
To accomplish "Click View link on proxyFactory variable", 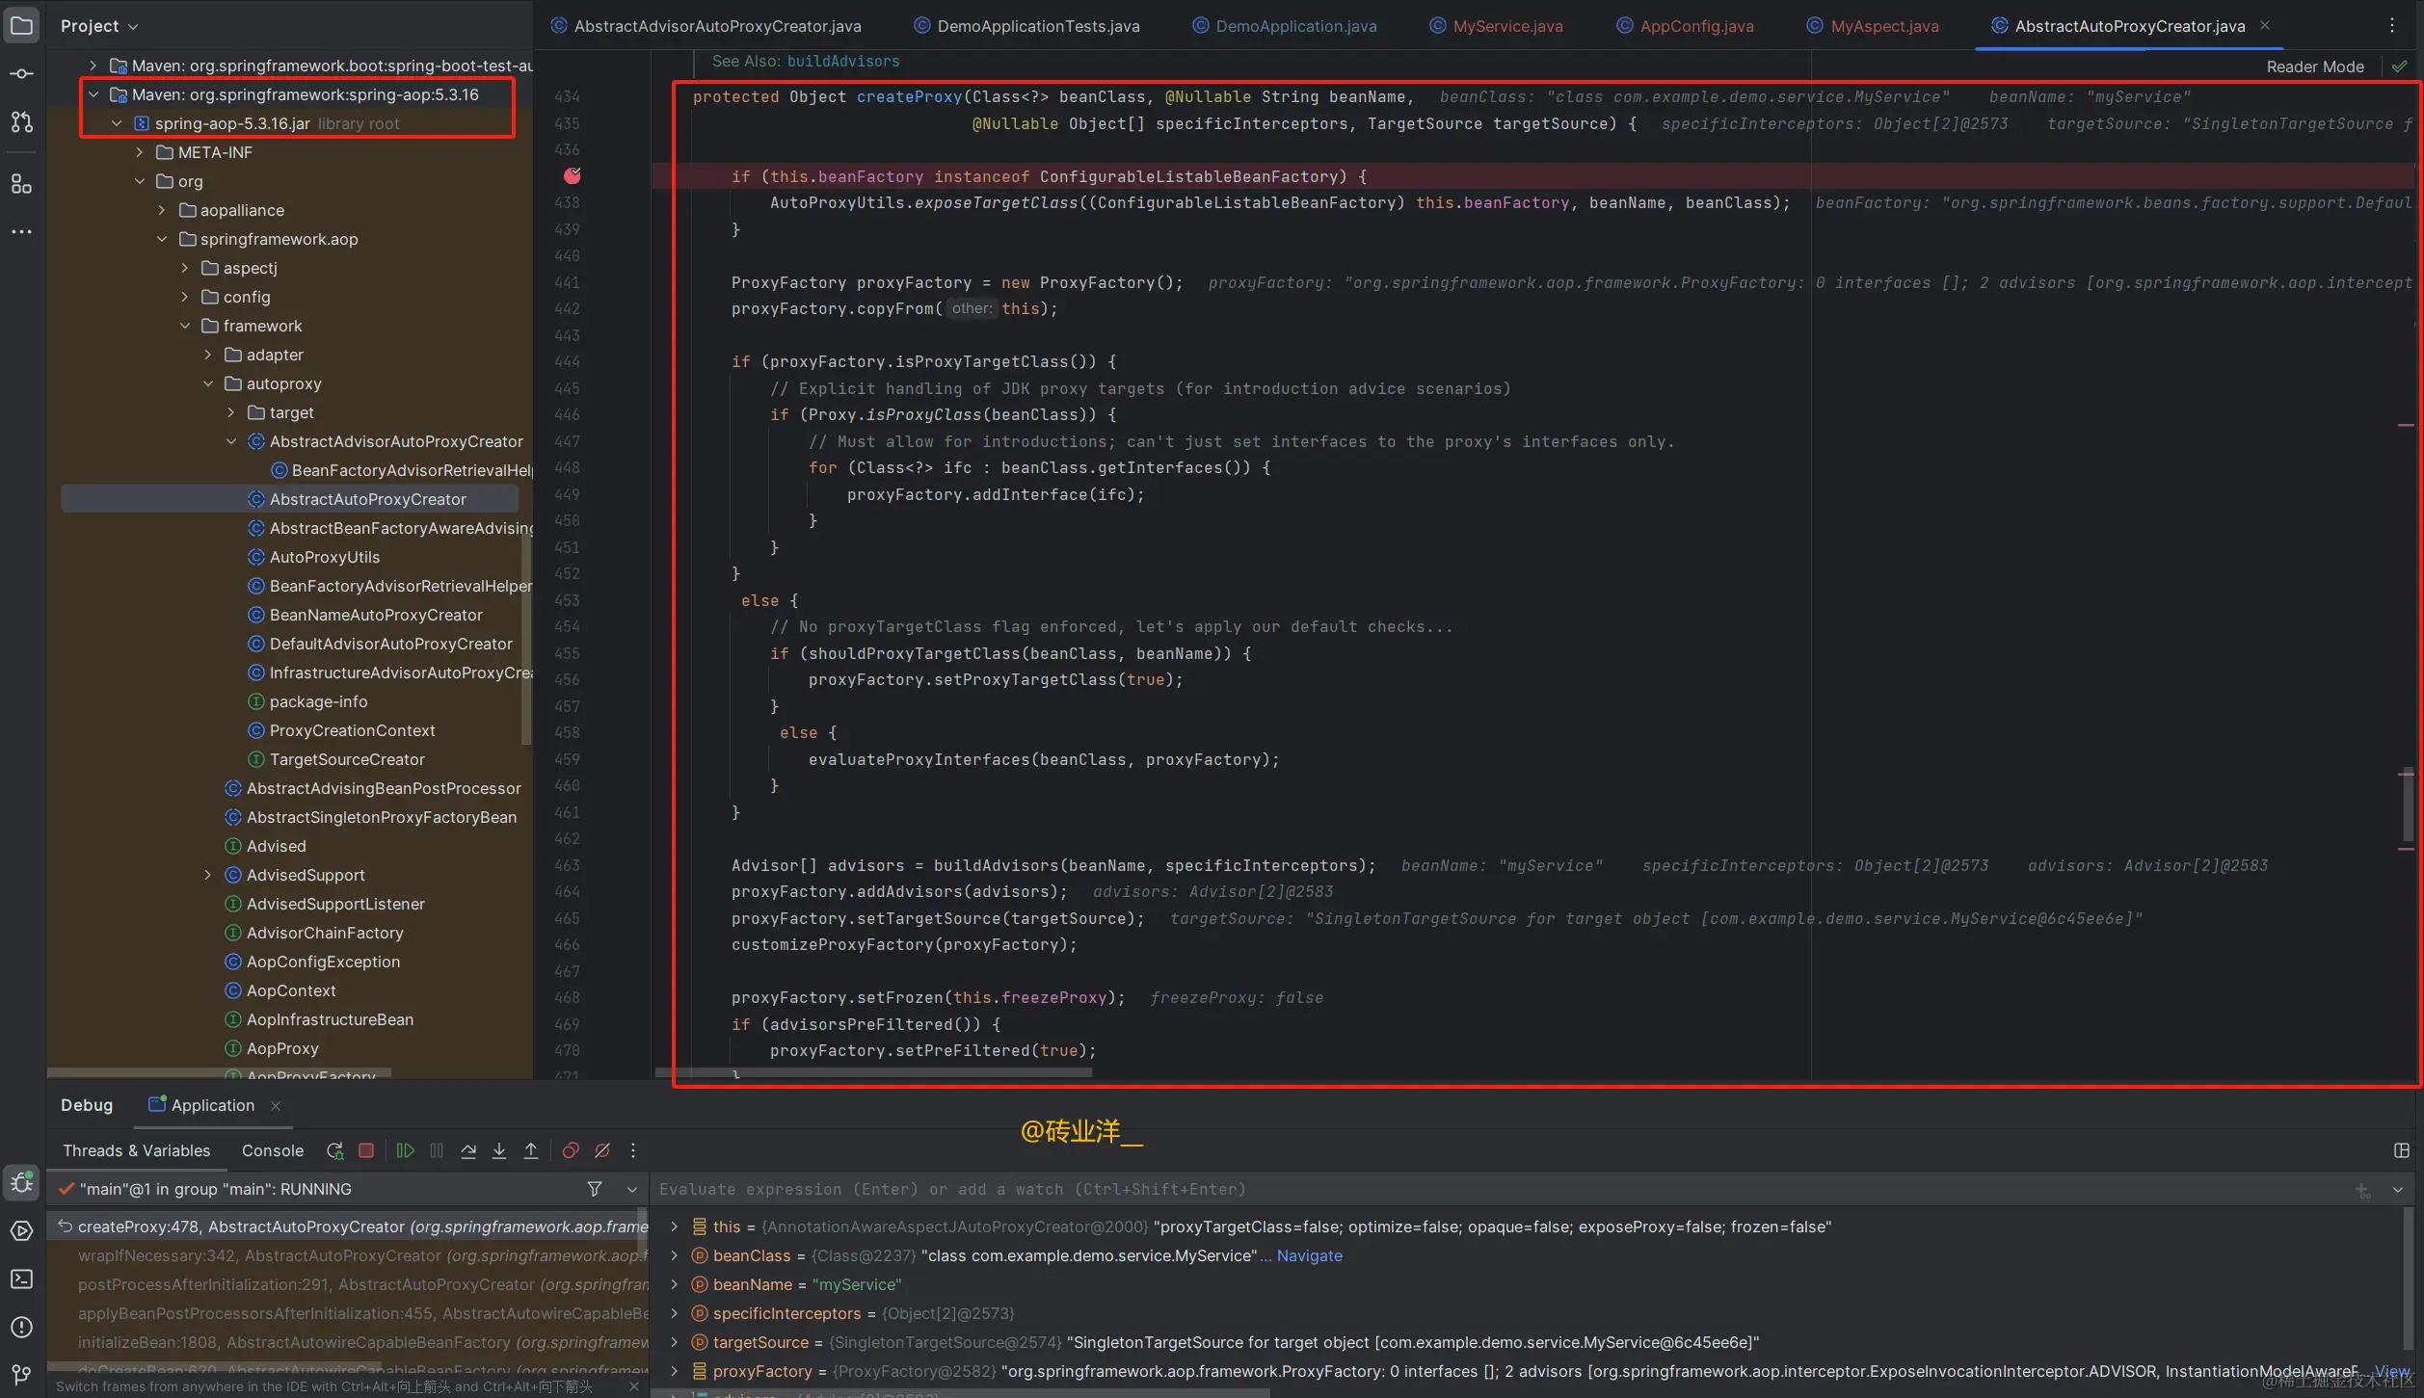I will pos(2392,1371).
